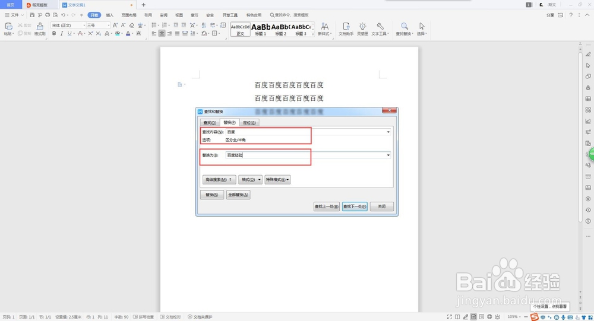Open the Text Tools (文字工具) menu
The height and width of the screenshot is (321, 594).
coord(380,28)
